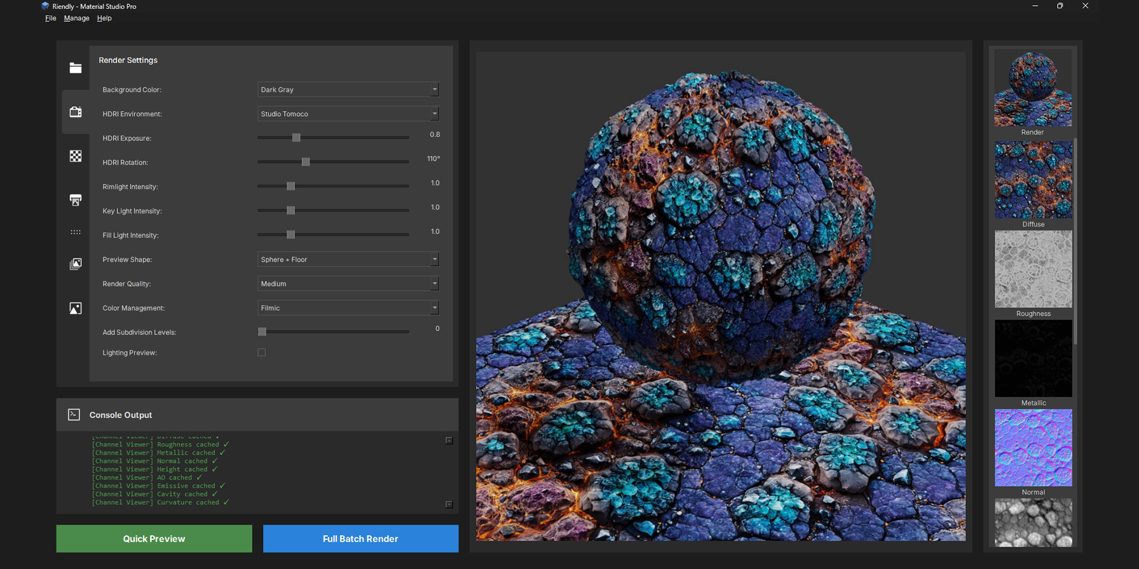Select the Diffuse channel thumbnail
Image resolution: width=1139 pixels, height=569 pixels.
(1033, 180)
